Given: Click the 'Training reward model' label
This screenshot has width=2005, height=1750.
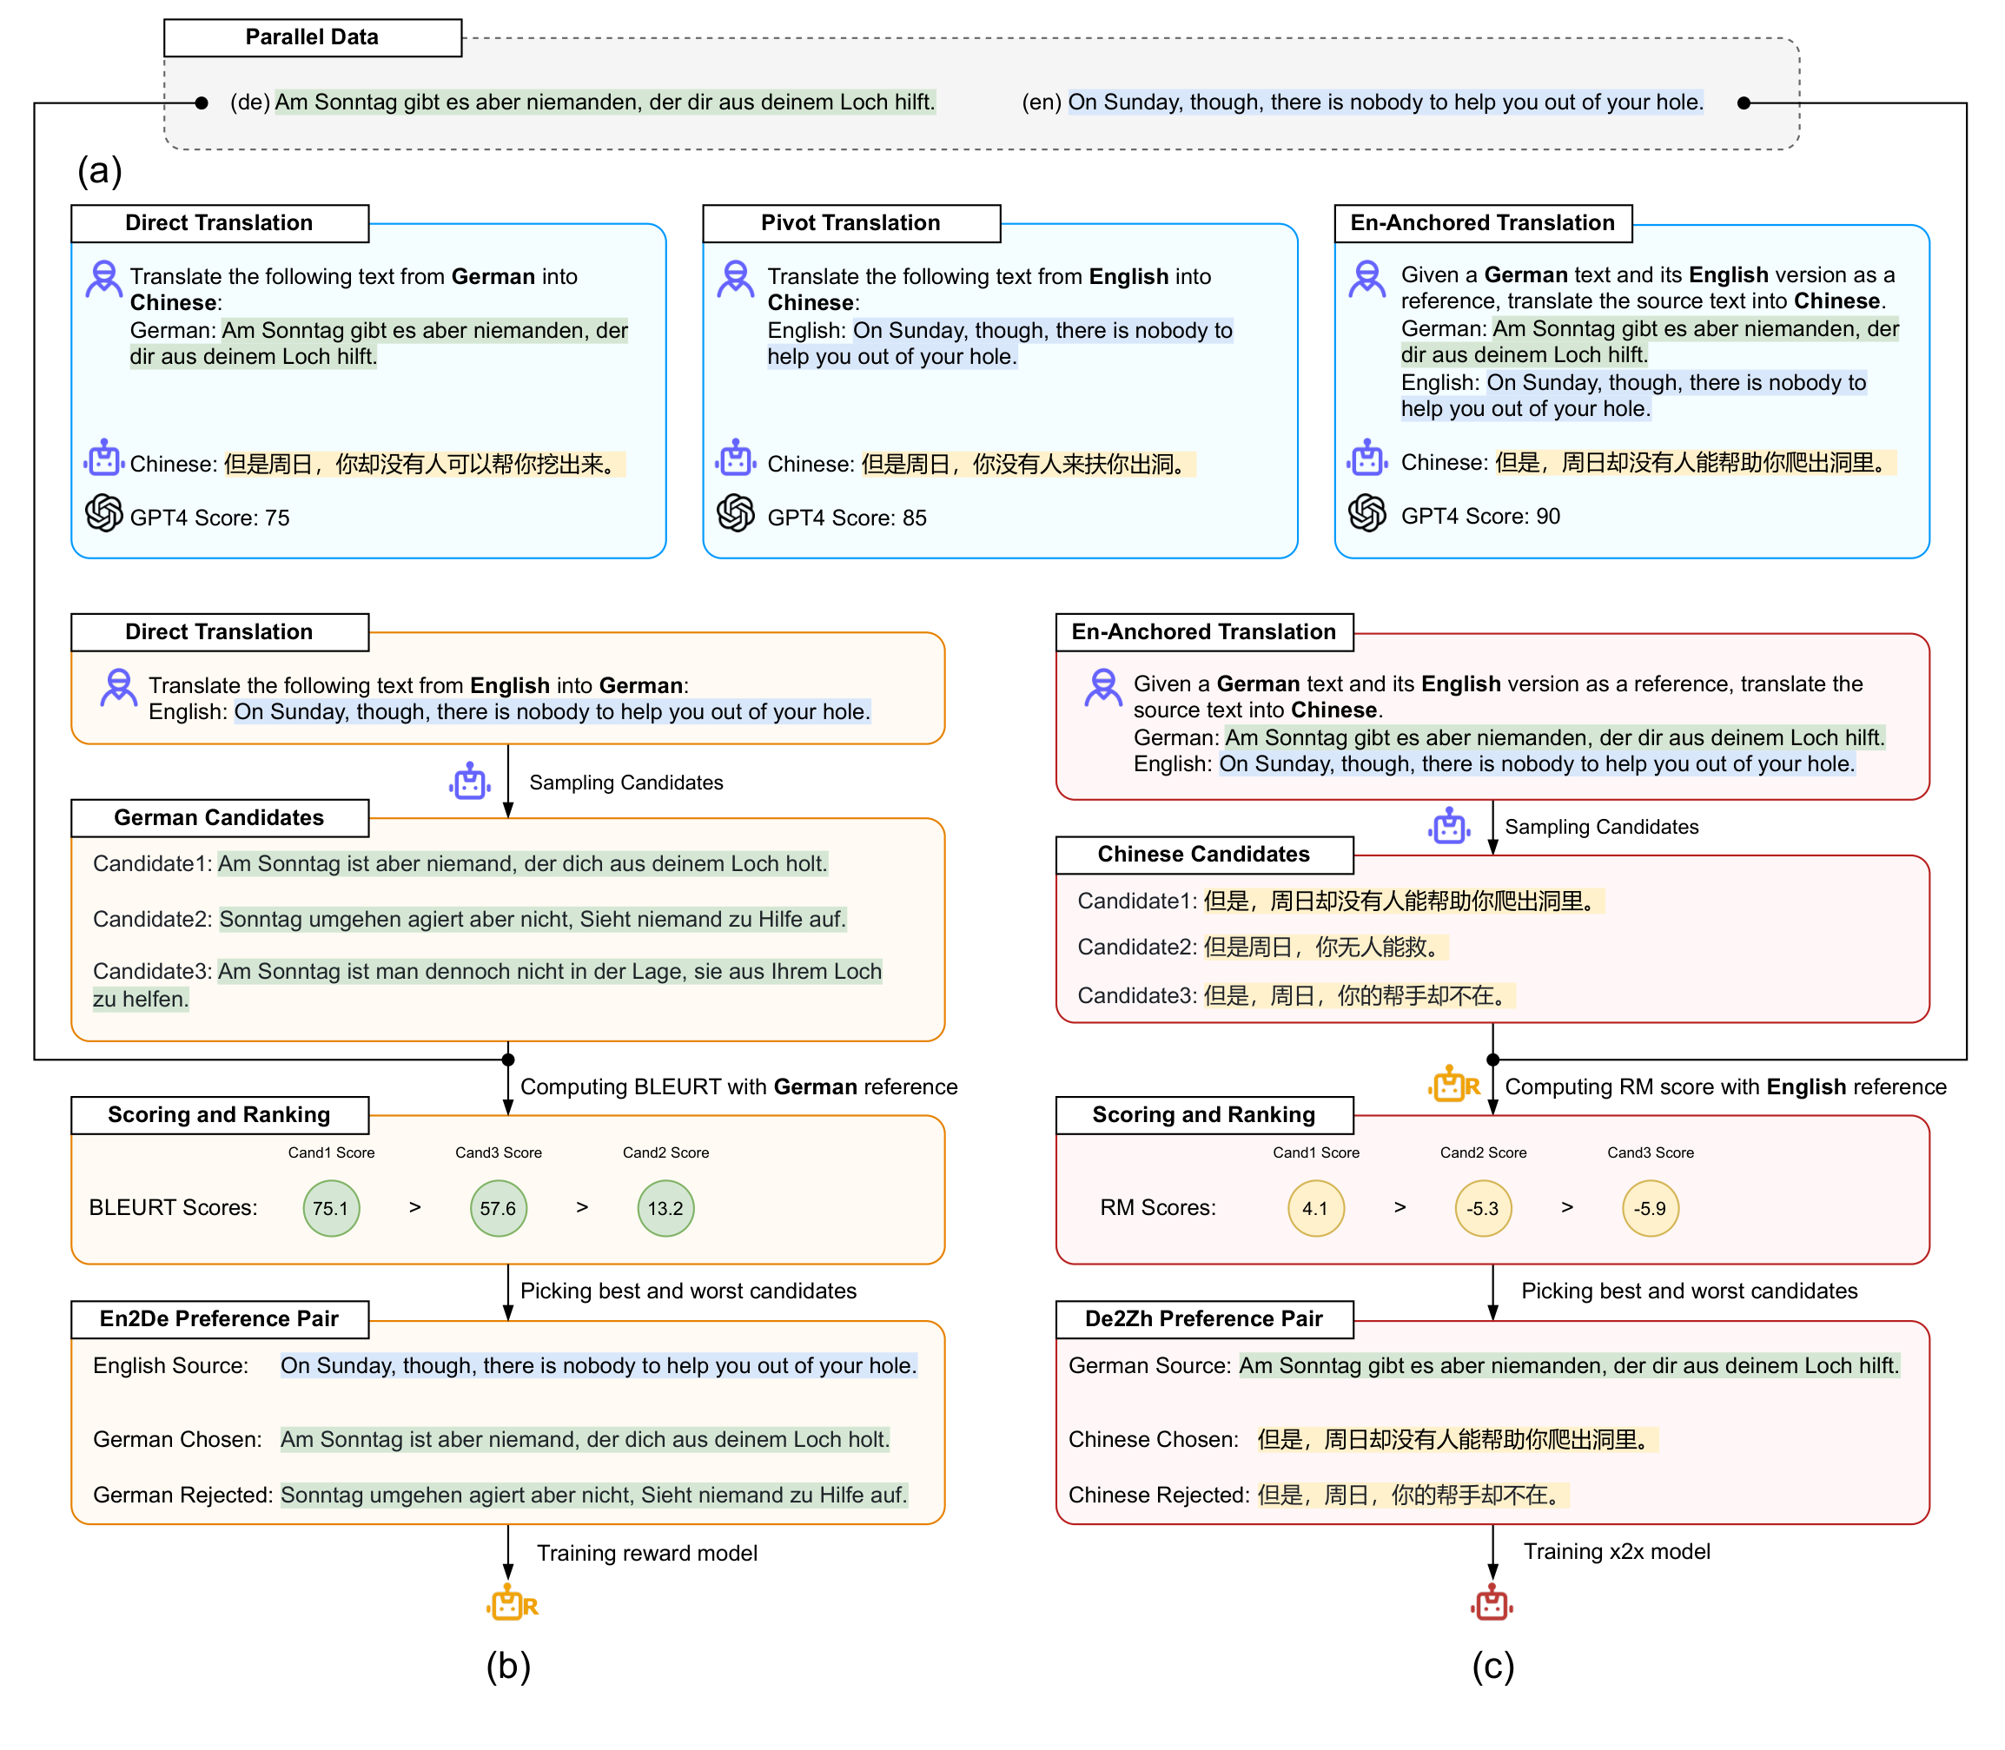Looking at the screenshot, I should point(647,1553).
